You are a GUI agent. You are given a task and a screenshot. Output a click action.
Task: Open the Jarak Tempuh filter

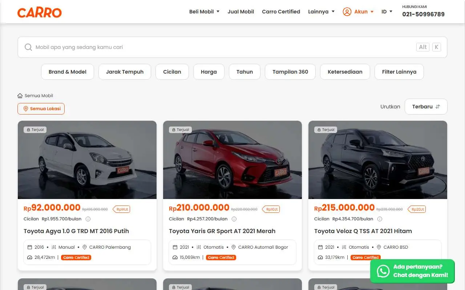125,72
